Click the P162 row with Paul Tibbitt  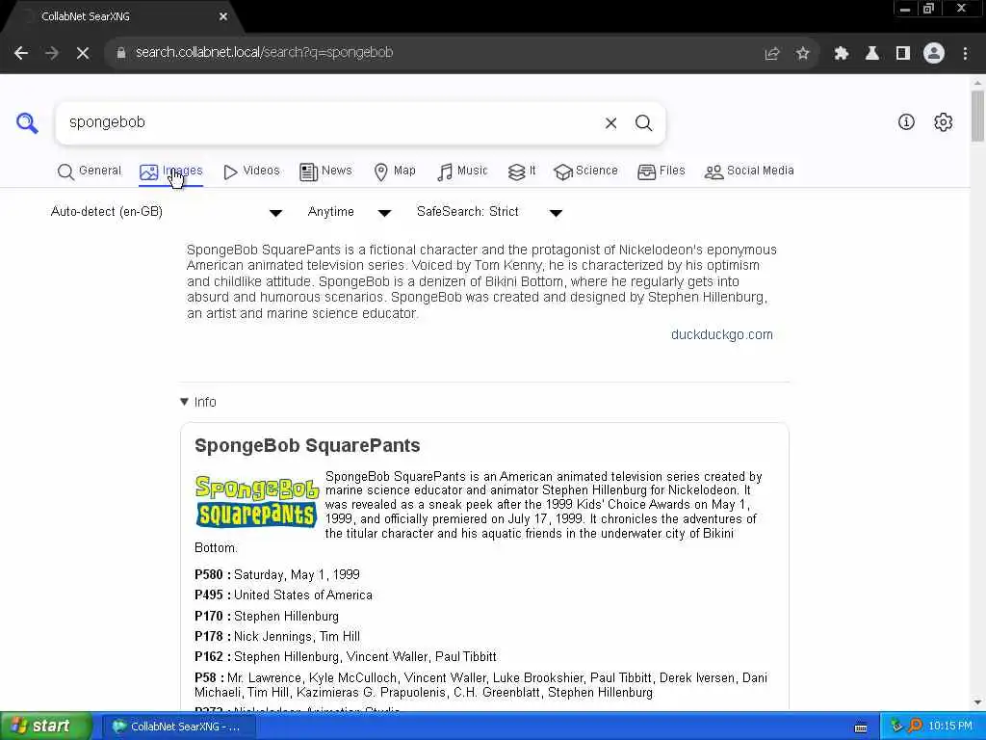coord(346,657)
